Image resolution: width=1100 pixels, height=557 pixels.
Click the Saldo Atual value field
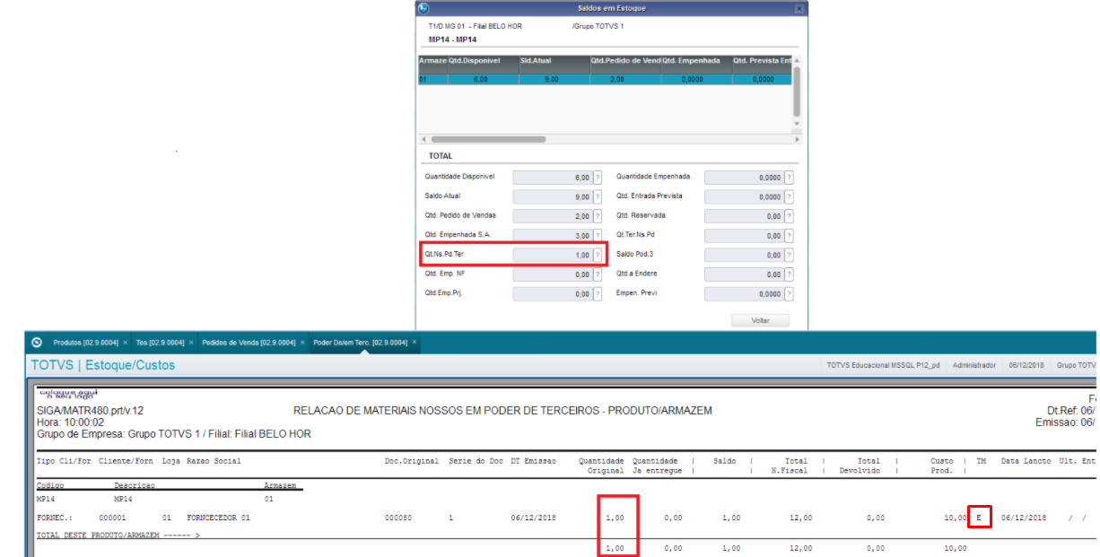click(x=552, y=196)
